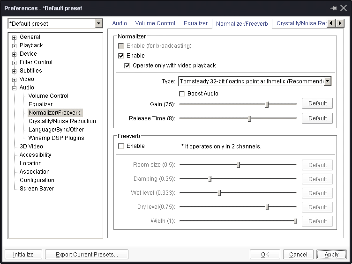Select Language/Sync/Other in the tree

tap(56, 130)
